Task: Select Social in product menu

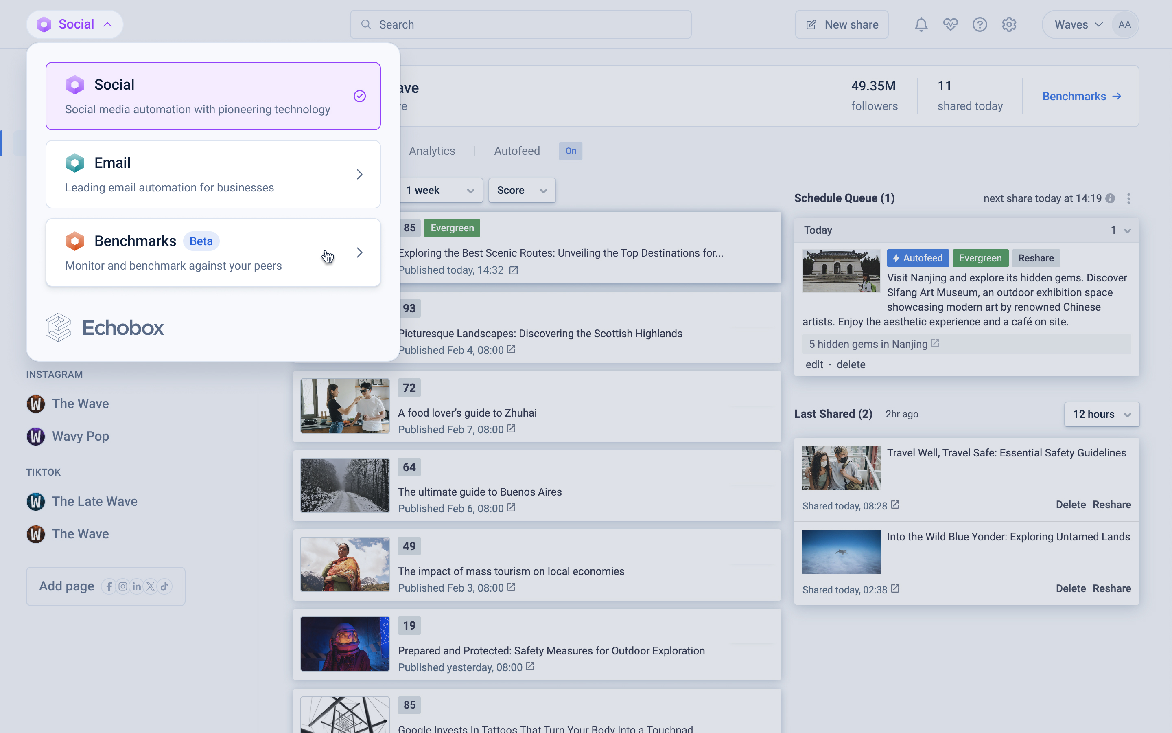Action: pos(213,96)
